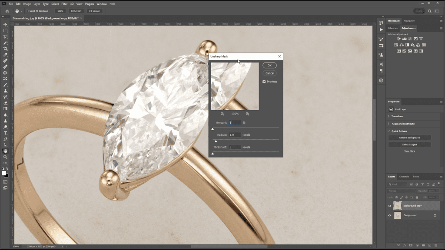Hide the Background copy layer
The width and height of the screenshot is (445, 250).
coord(390,206)
